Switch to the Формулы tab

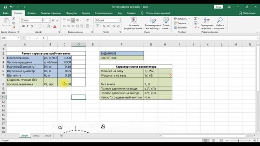click(x=71, y=13)
